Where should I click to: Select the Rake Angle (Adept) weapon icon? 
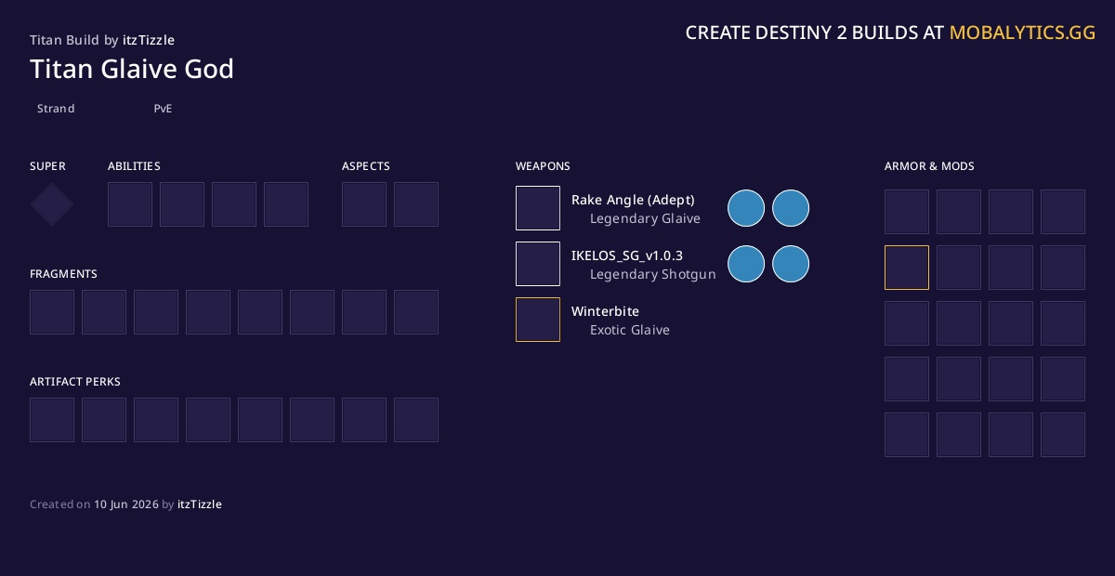click(538, 208)
